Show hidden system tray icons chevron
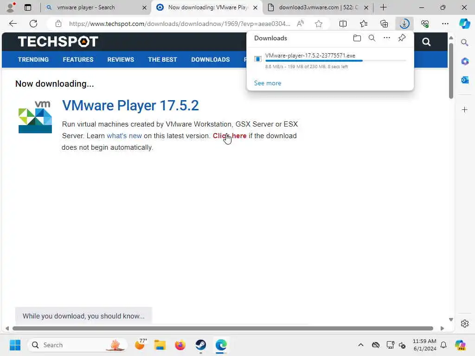The width and height of the screenshot is (475, 356). (360, 345)
